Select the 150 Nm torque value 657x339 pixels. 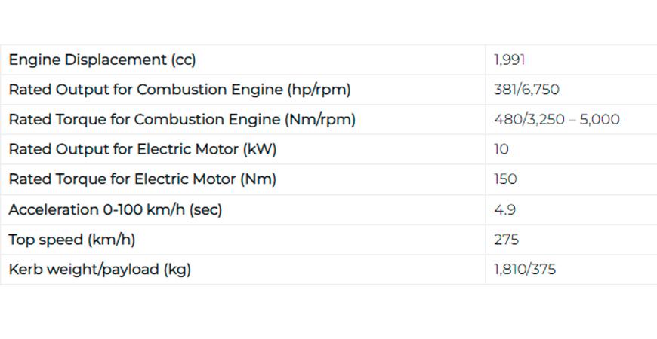(x=505, y=179)
